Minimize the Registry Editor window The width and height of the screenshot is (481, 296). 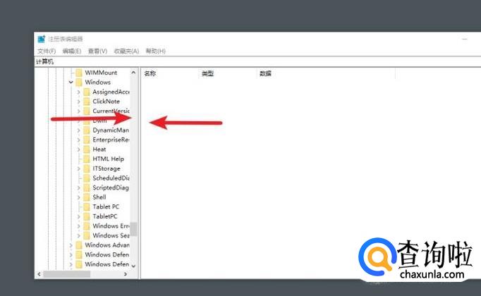(x=465, y=39)
